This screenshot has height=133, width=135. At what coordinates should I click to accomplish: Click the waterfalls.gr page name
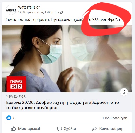[x=29, y=7]
